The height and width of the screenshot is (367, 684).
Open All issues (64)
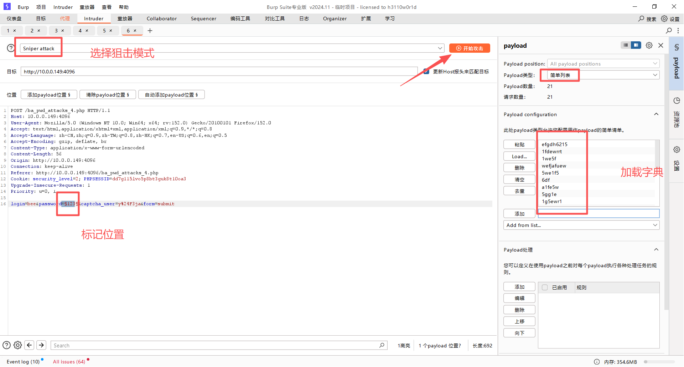pyautogui.click(x=69, y=362)
